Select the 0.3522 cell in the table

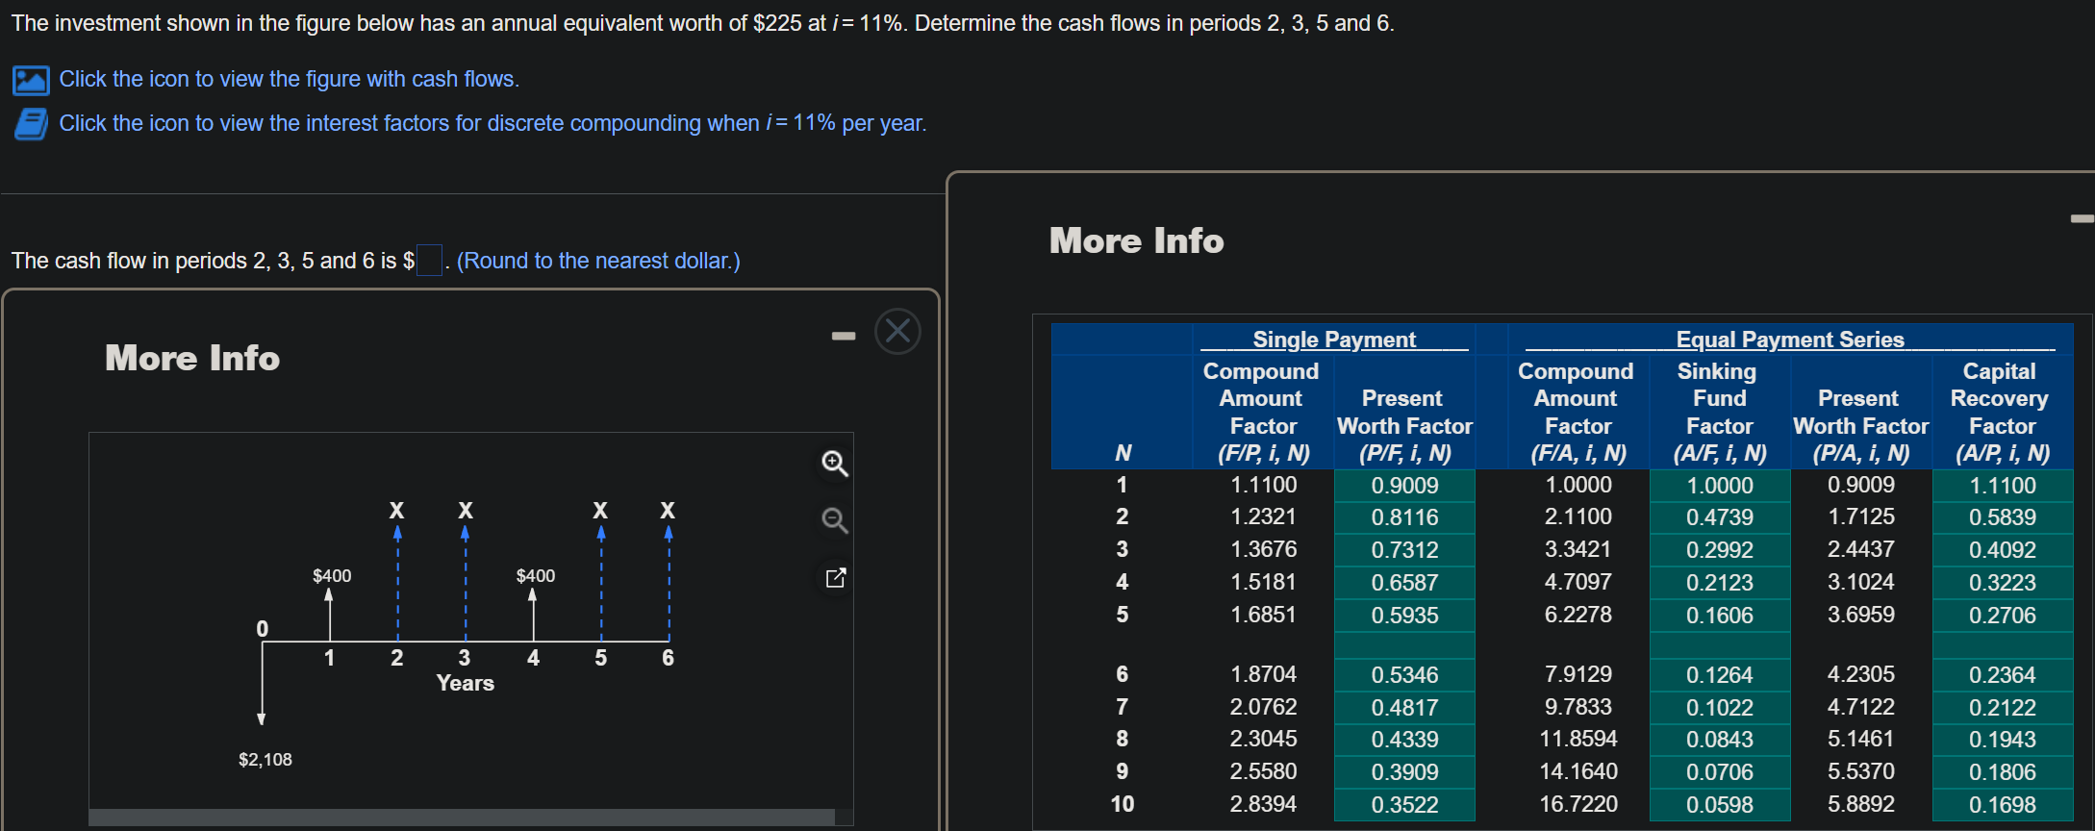coord(1405,805)
